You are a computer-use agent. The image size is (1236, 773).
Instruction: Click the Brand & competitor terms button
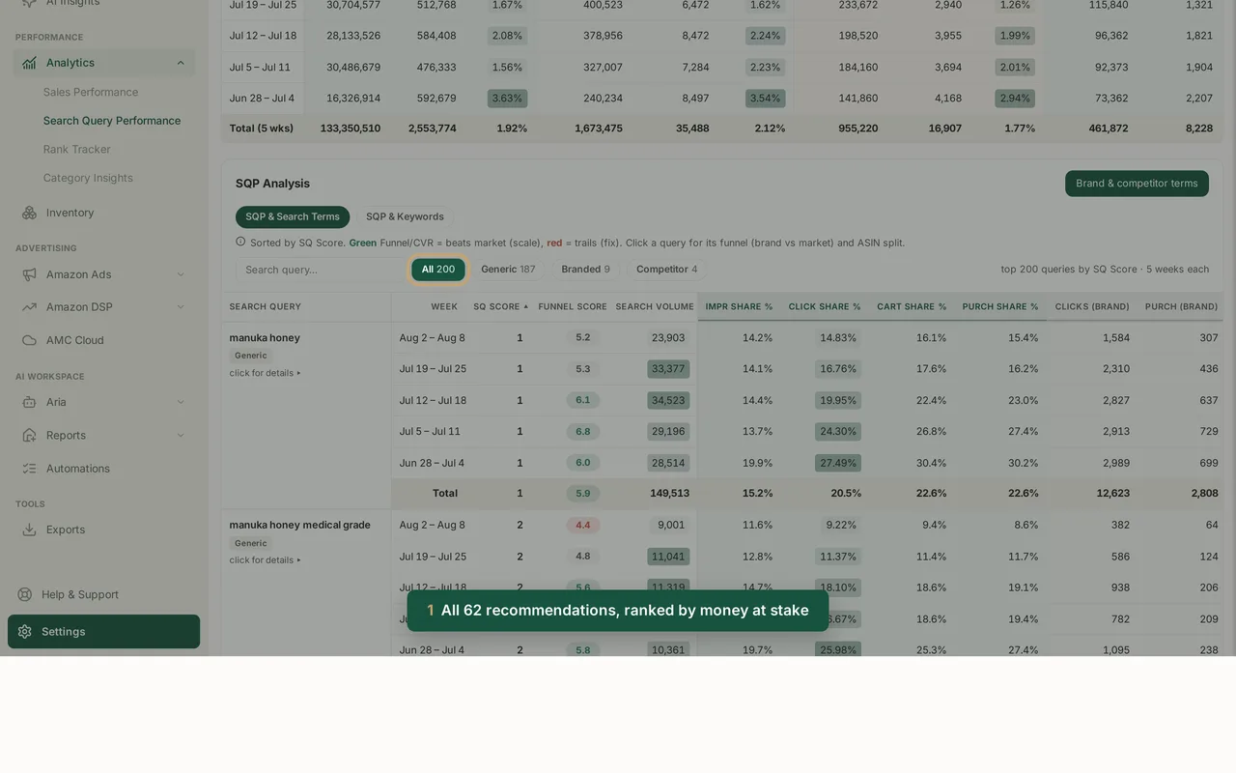[x=1137, y=184]
